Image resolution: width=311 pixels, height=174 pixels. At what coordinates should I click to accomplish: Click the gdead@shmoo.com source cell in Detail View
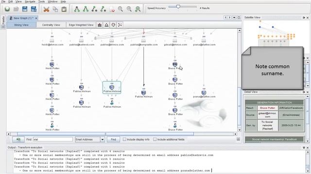point(268,115)
